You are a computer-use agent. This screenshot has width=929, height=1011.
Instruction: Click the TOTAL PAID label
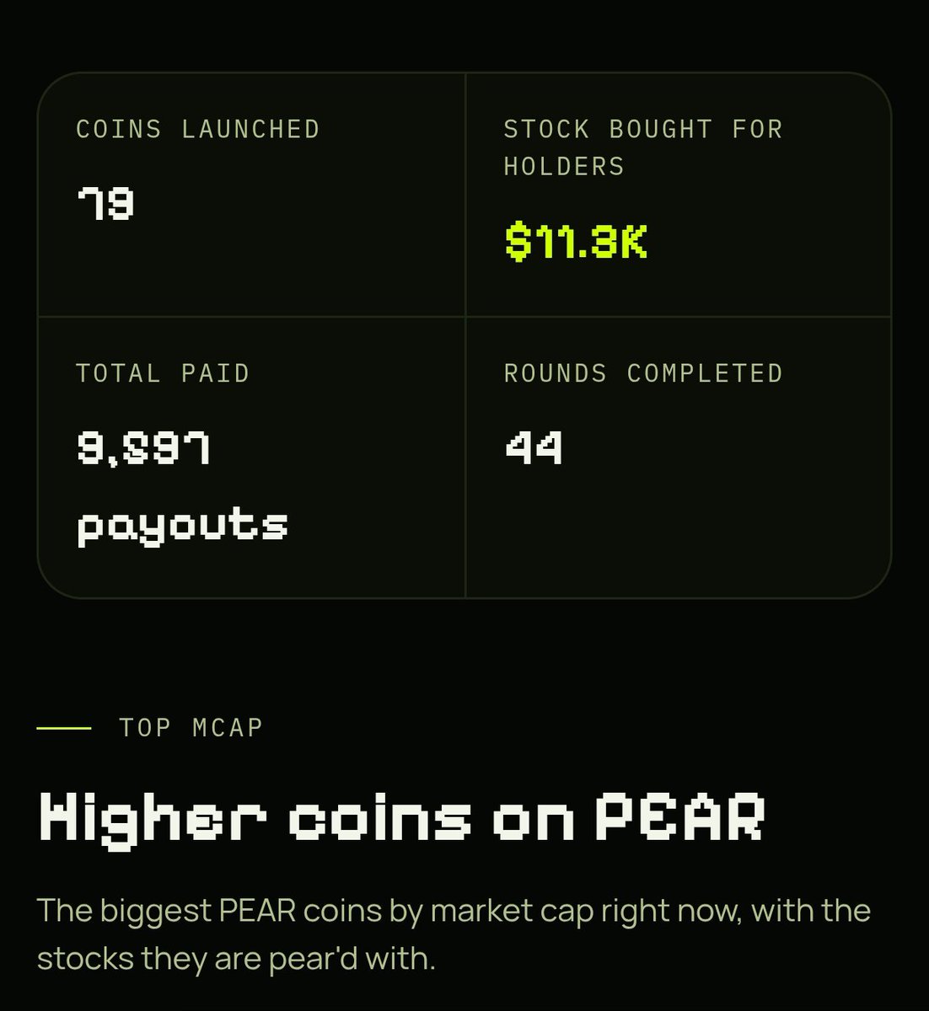[x=163, y=373]
